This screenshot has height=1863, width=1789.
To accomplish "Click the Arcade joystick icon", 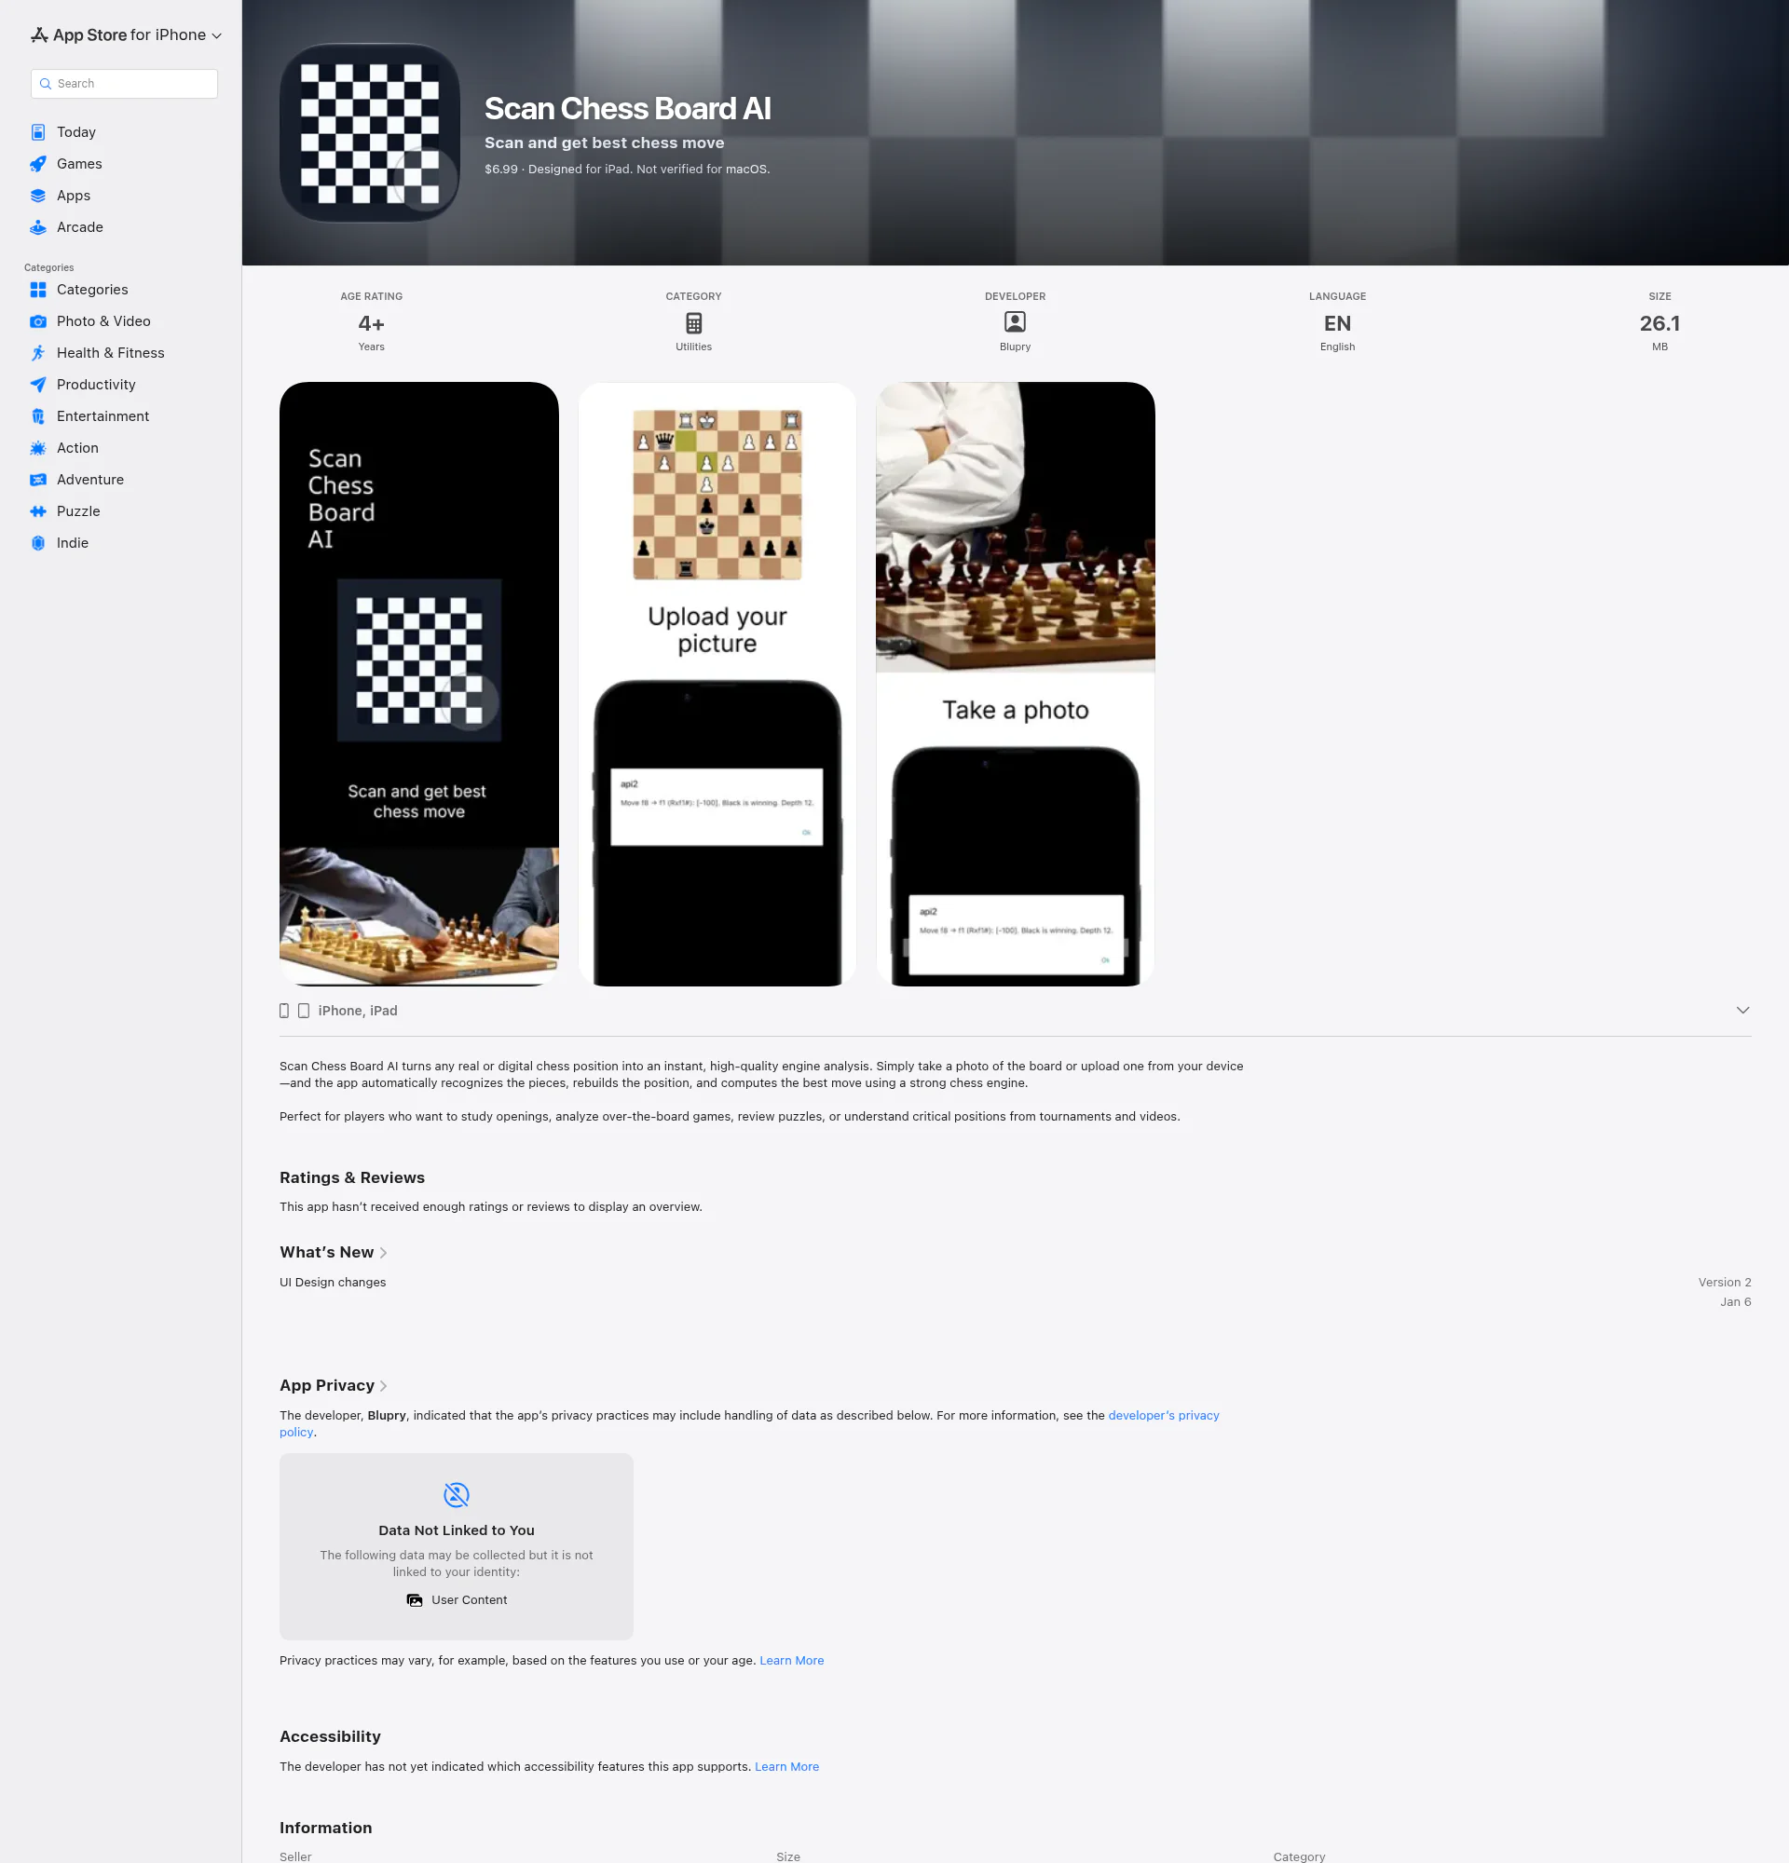I will click(x=38, y=227).
